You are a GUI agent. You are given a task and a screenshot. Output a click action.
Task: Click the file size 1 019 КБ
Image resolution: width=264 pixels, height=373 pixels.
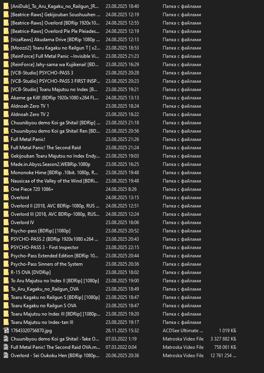coord(228,330)
